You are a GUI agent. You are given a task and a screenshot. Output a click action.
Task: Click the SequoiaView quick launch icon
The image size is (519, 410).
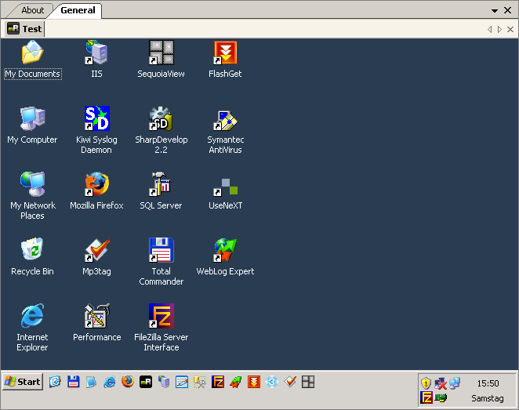pos(308,382)
